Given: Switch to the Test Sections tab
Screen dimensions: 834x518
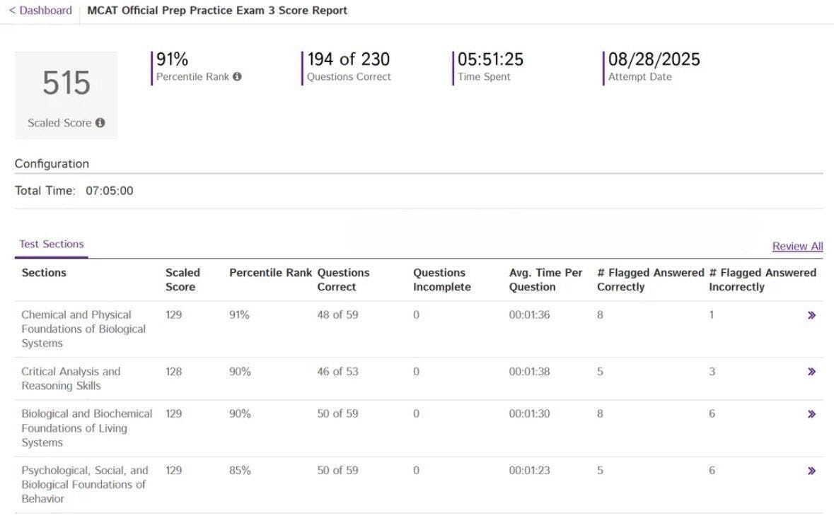Looking at the screenshot, I should click(52, 245).
